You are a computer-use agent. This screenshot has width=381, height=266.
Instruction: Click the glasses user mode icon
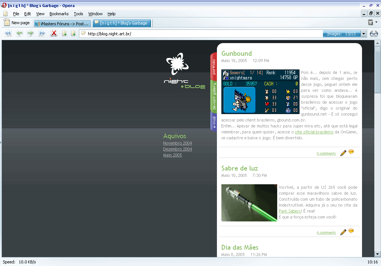[374, 34]
